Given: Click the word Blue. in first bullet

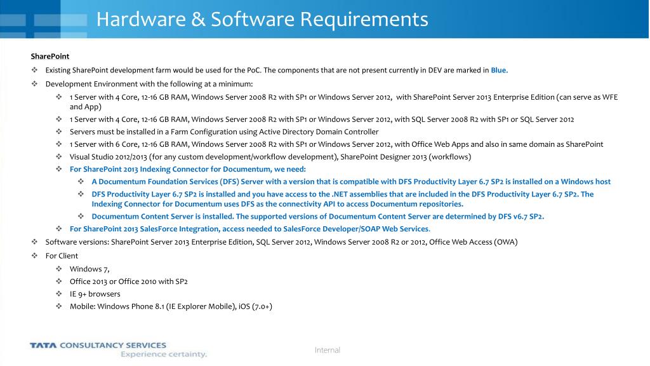Looking at the screenshot, I should [x=499, y=70].
